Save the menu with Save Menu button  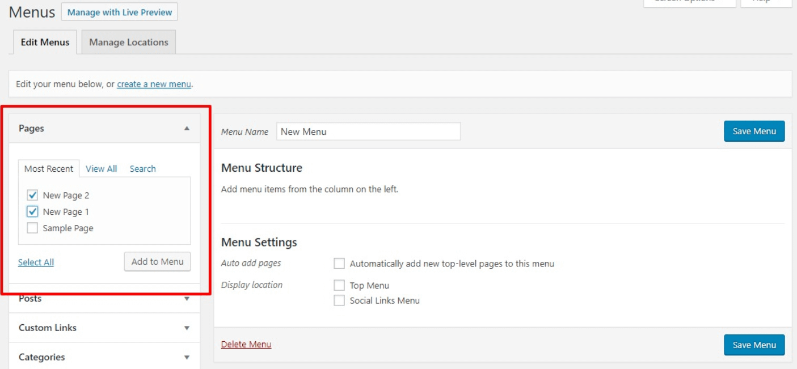coord(754,131)
